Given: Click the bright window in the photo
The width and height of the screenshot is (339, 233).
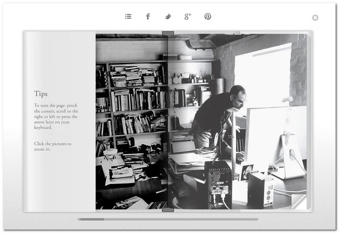Looking at the screenshot, I should pos(263,71).
